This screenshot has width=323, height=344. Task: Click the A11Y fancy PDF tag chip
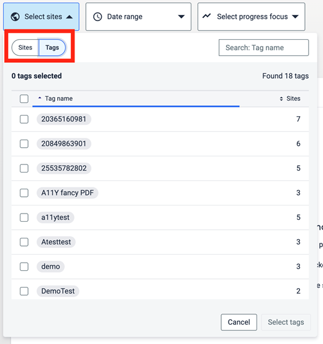coord(67,193)
